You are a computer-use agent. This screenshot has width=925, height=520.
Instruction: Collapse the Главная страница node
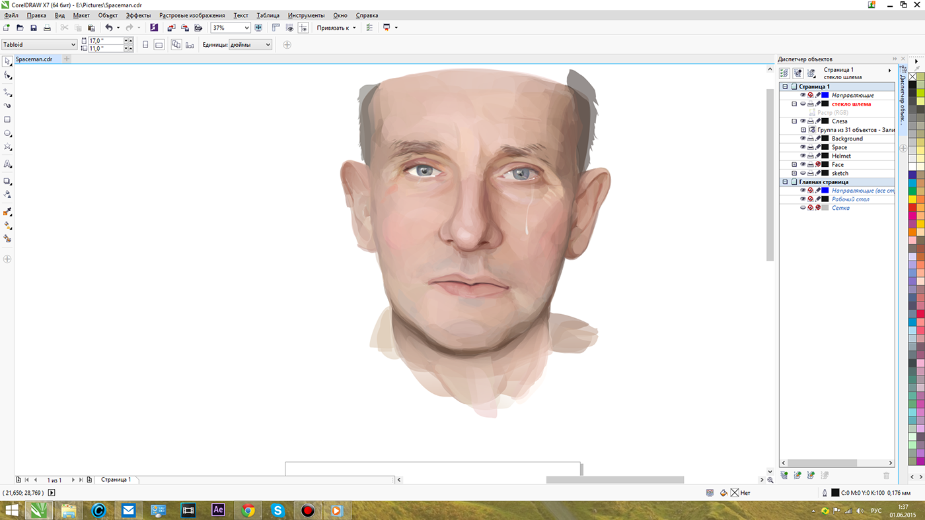[x=785, y=181]
